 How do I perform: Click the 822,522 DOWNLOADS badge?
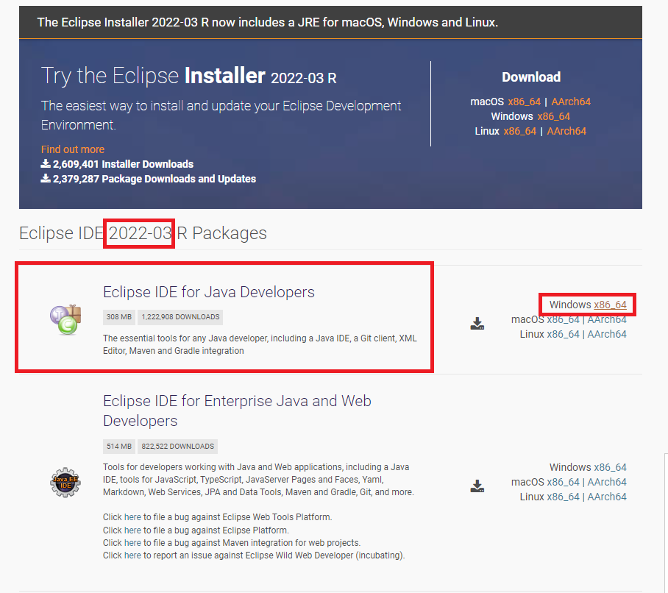[x=177, y=447]
